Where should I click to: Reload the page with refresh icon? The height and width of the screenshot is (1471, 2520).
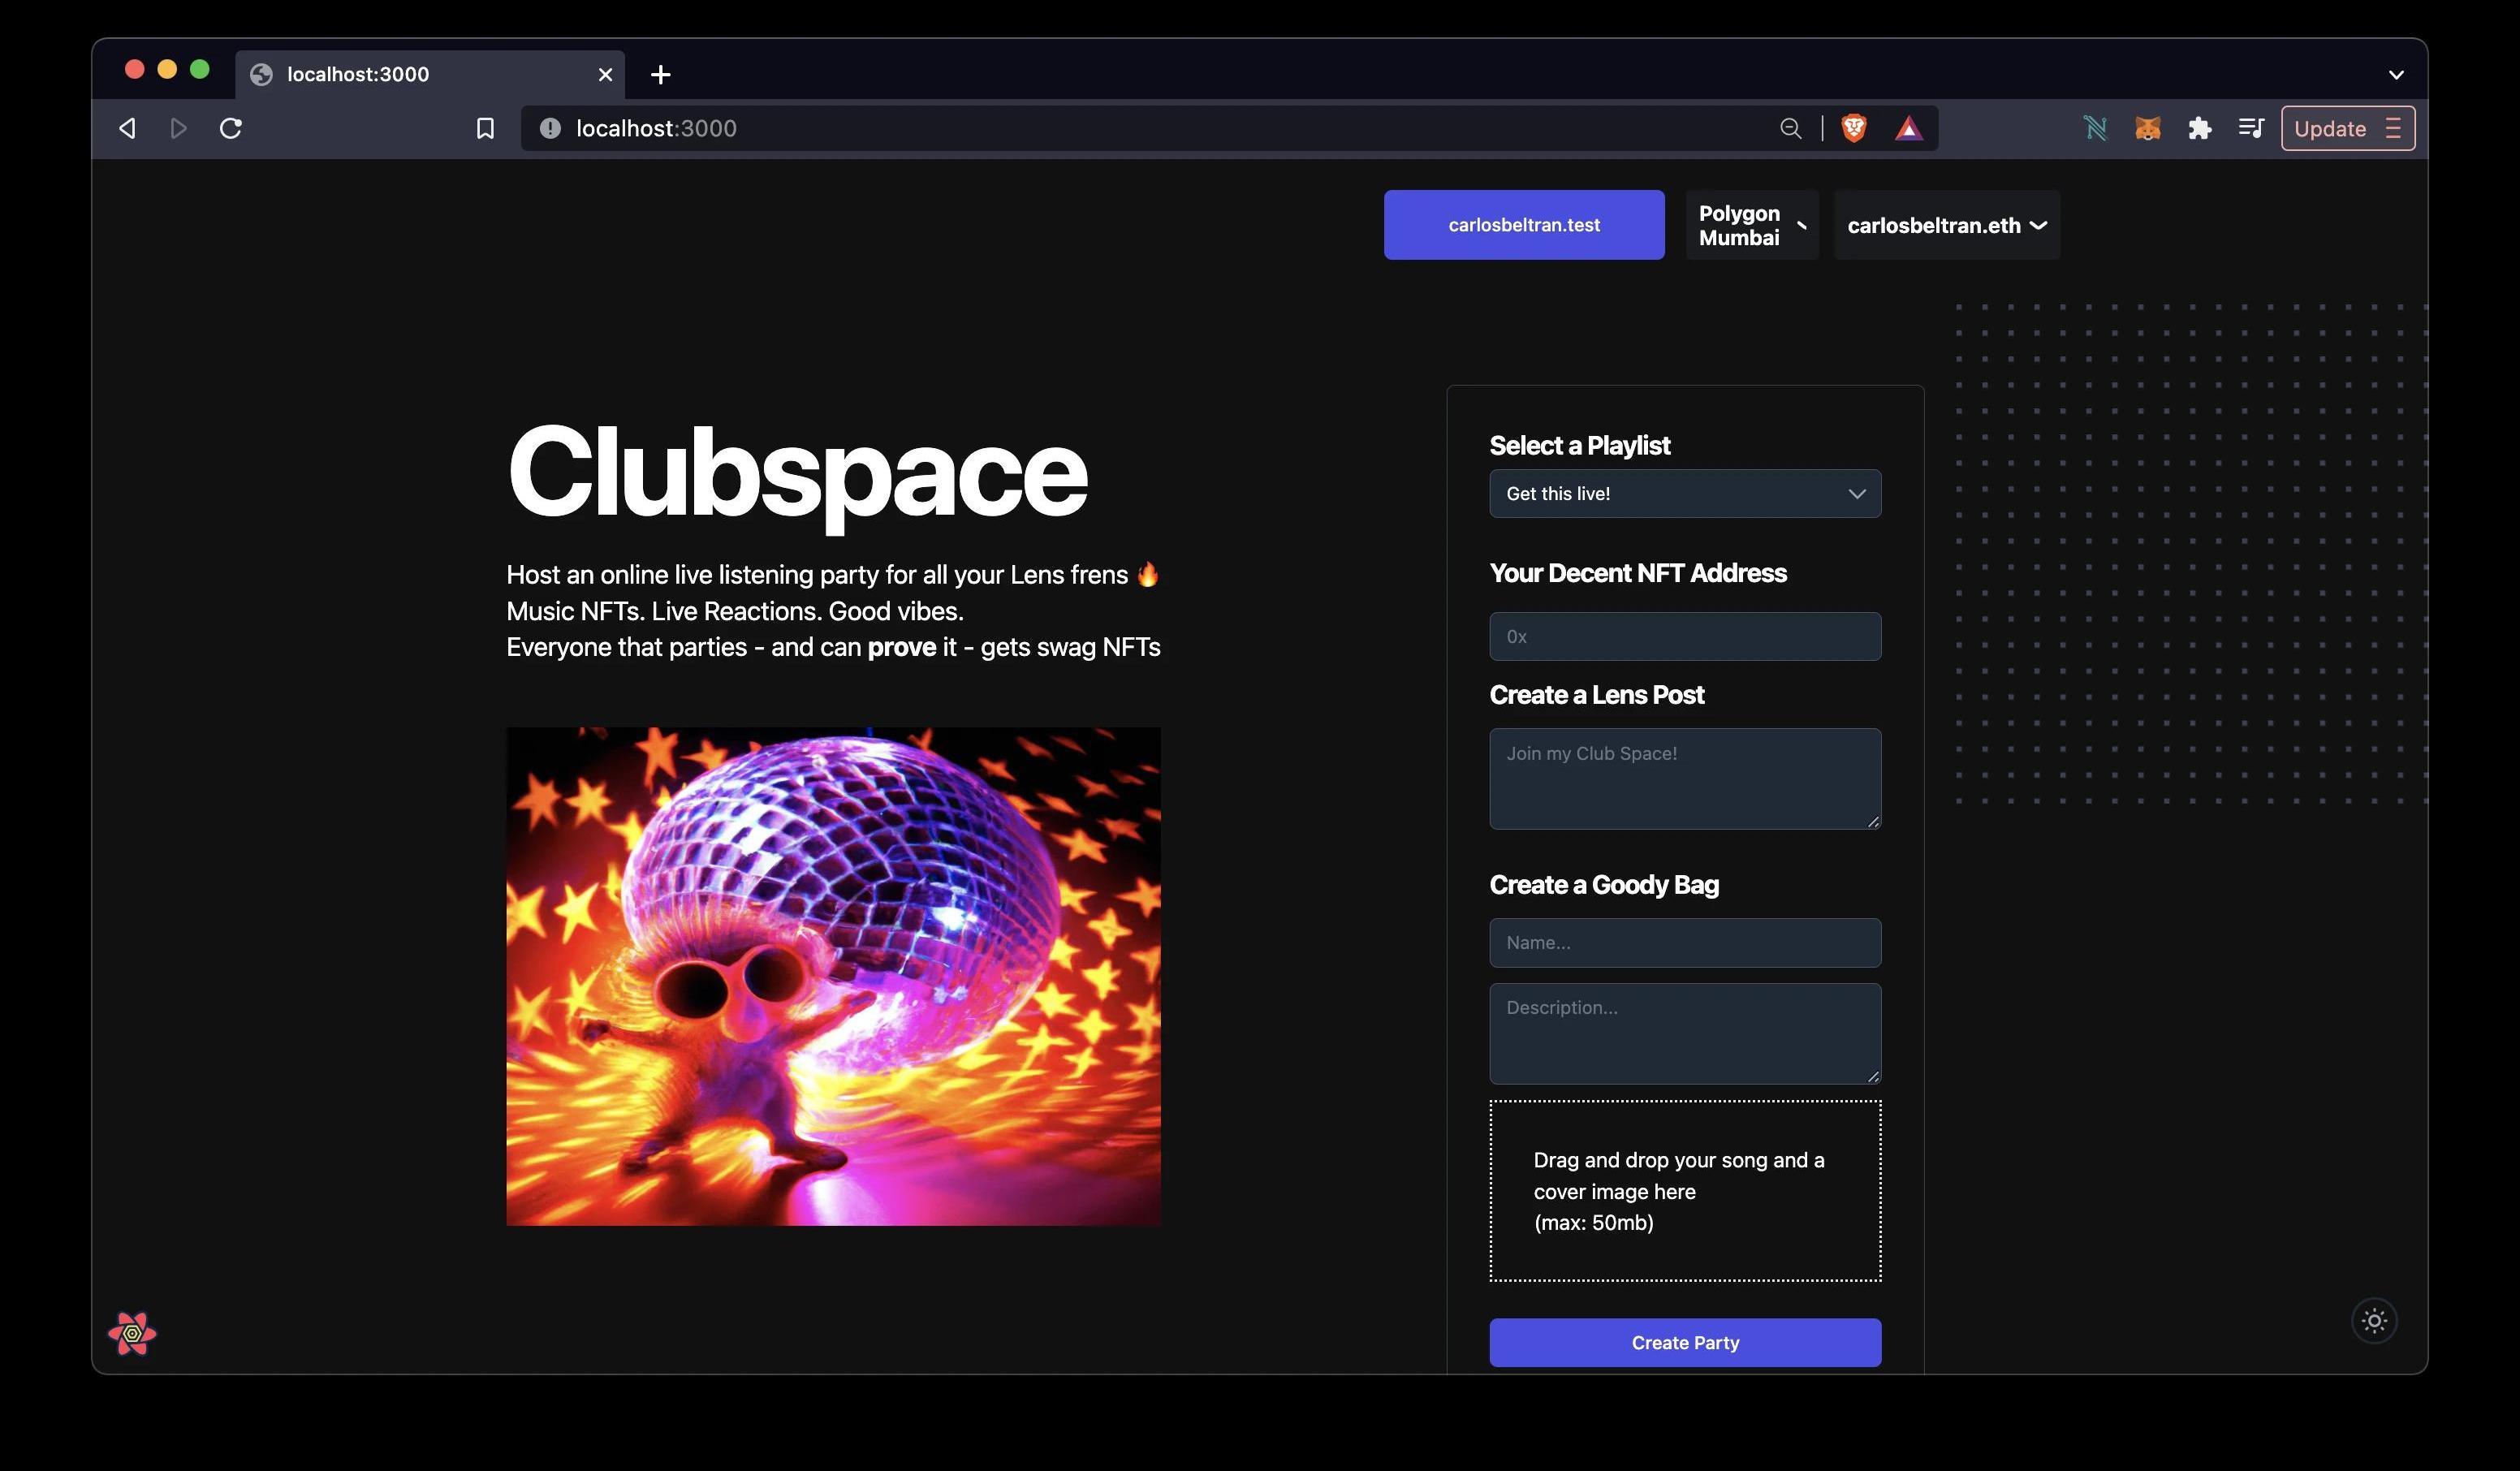pos(231,128)
